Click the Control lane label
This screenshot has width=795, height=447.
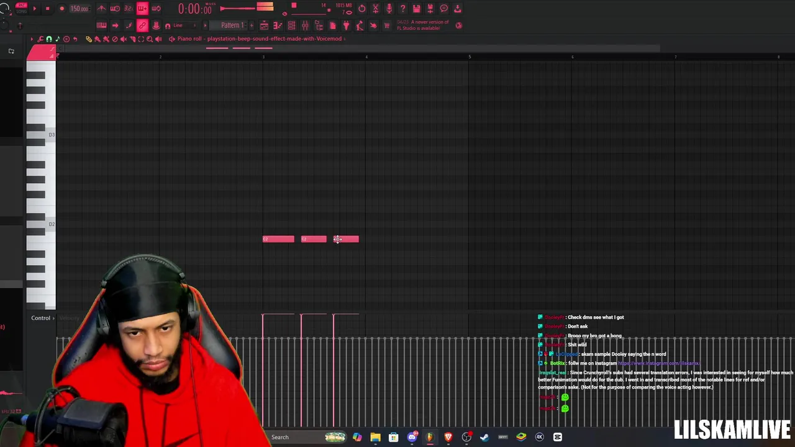41,318
